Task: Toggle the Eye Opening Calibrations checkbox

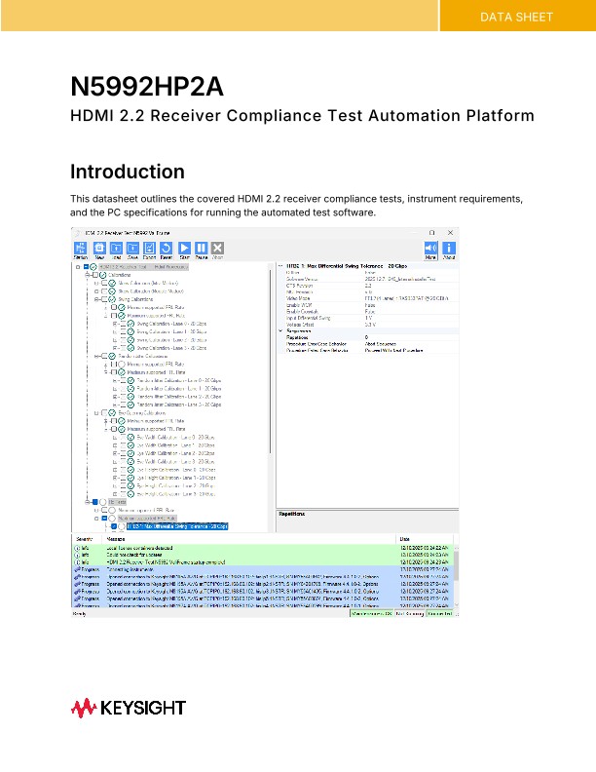Action: [104, 412]
